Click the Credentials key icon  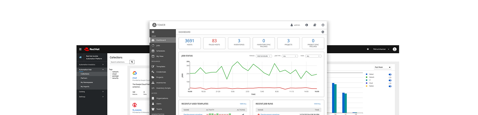tap(153, 72)
